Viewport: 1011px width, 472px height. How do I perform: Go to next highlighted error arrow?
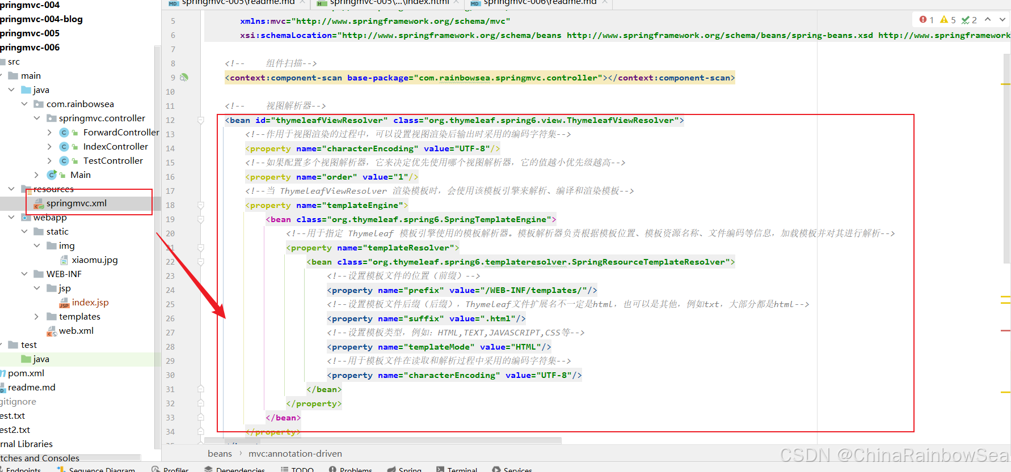pos(1002,19)
